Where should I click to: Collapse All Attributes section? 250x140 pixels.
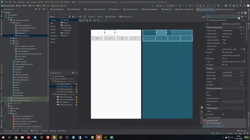pos(207,108)
